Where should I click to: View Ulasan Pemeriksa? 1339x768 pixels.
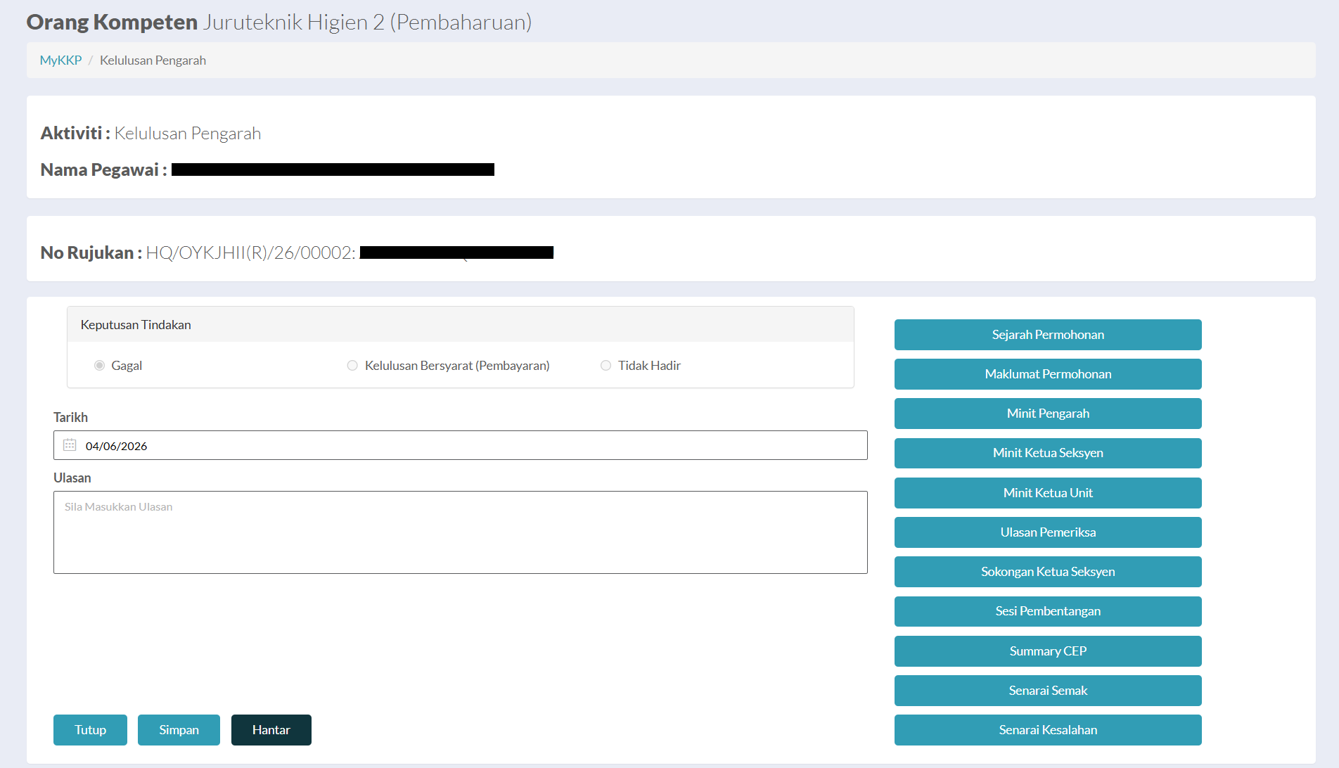point(1048,532)
